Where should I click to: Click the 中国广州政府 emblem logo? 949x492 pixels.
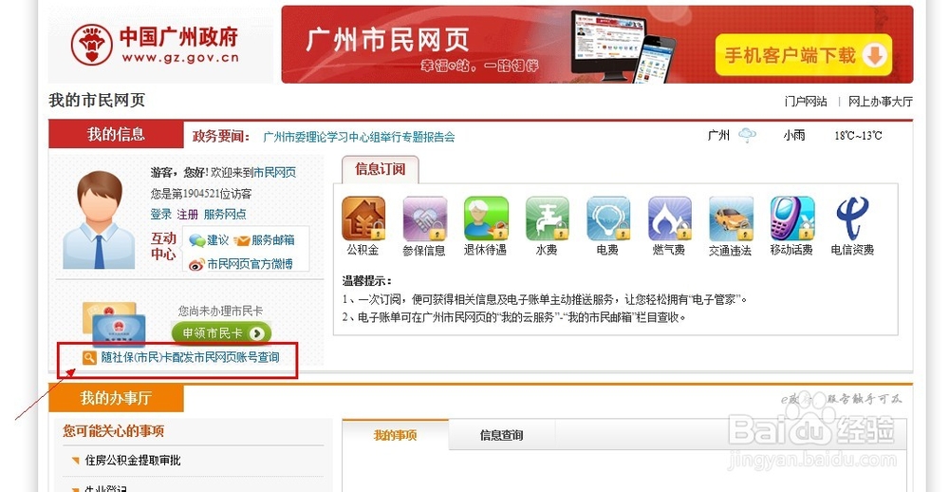(91, 45)
